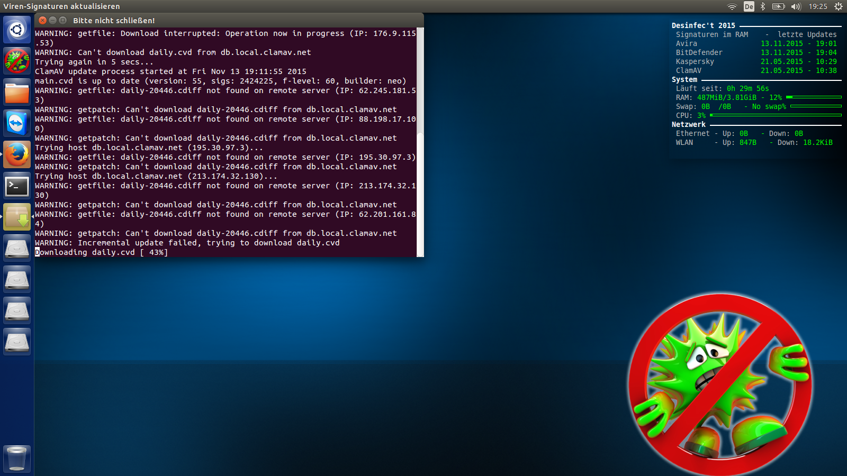
Task: Click the 'Läuft seit: 0h 29m 56s' uptime text
Action: (723, 88)
